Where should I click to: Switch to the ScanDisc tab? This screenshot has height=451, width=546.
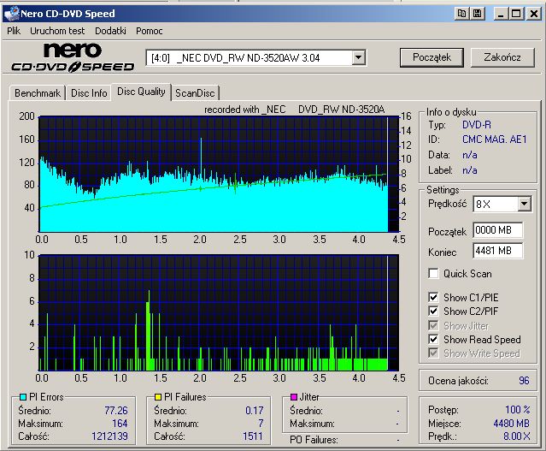195,93
